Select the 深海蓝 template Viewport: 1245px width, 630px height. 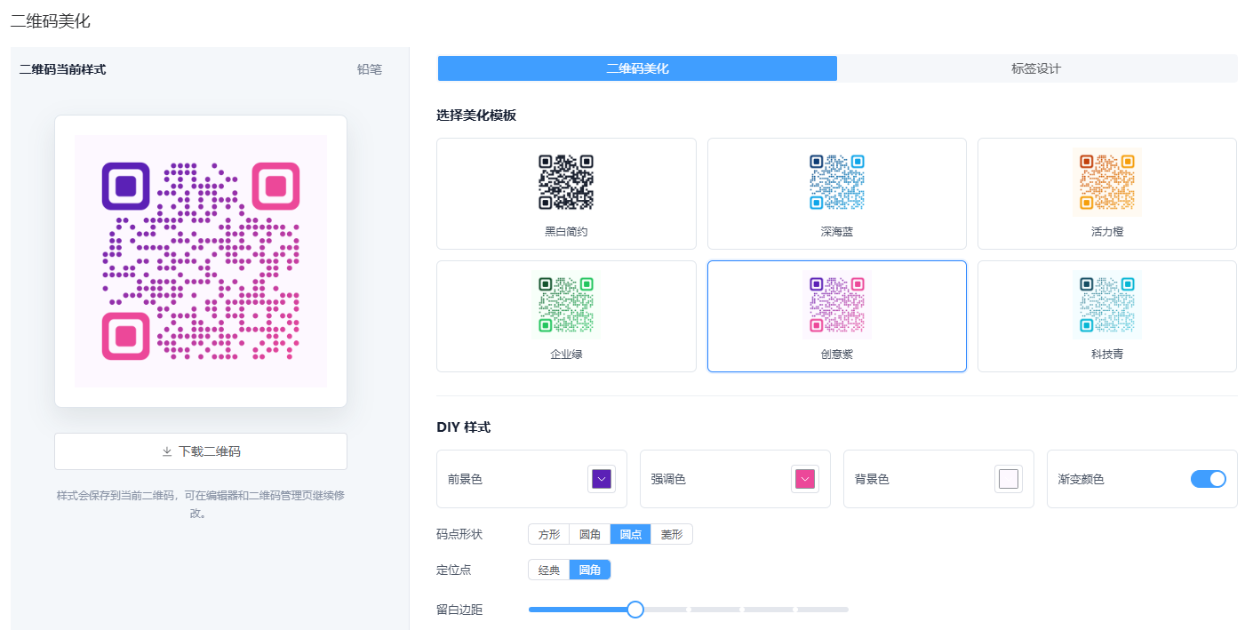[x=836, y=194]
